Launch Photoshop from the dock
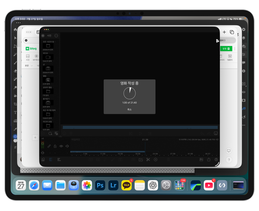259x211 pixels. click(x=100, y=185)
